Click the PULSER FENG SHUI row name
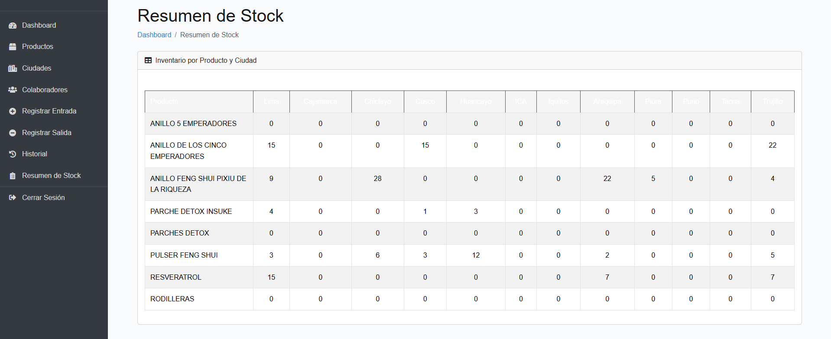This screenshot has width=831, height=339. point(184,255)
